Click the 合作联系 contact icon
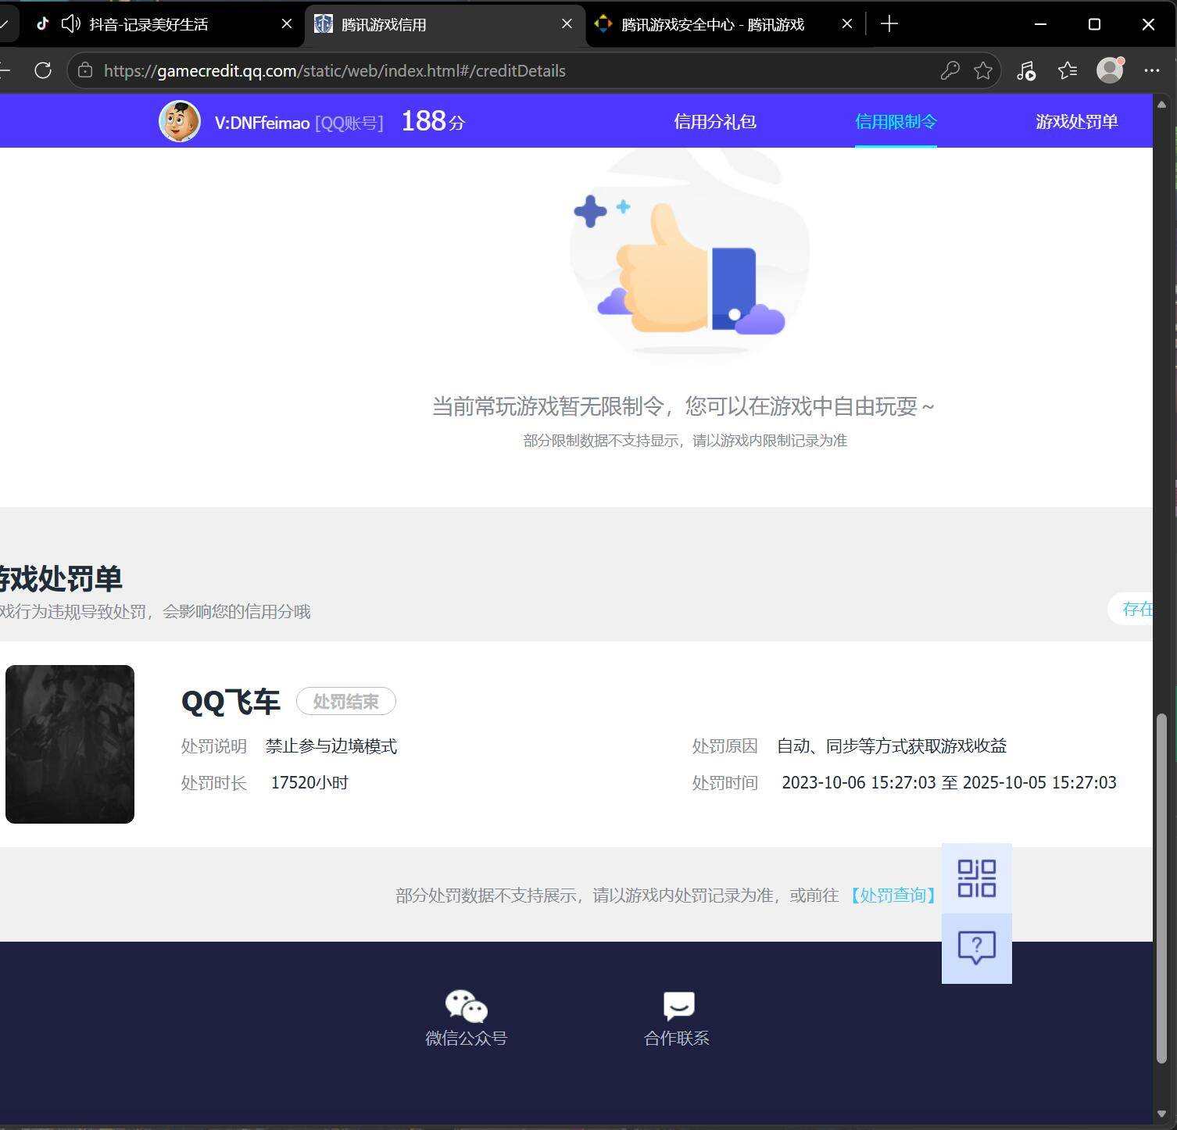1177x1130 pixels. pos(678,1007)
